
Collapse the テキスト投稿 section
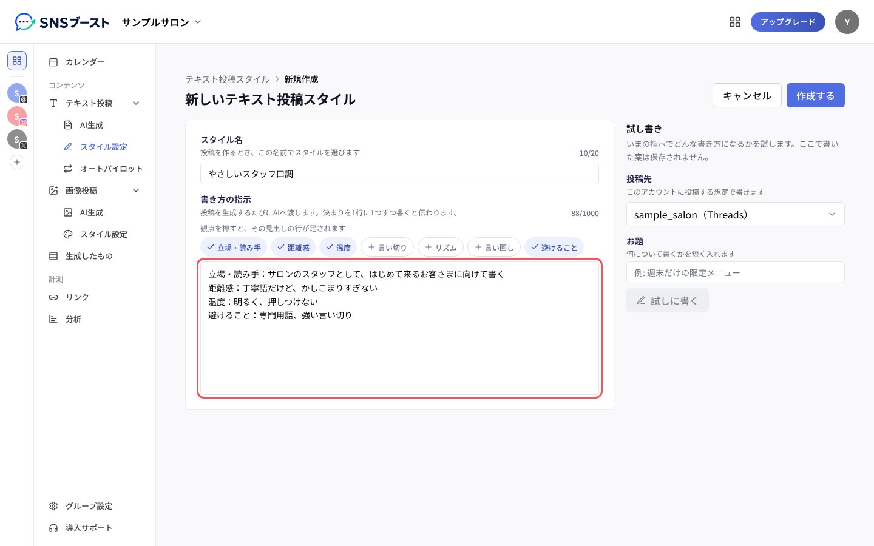click(136, 103)
